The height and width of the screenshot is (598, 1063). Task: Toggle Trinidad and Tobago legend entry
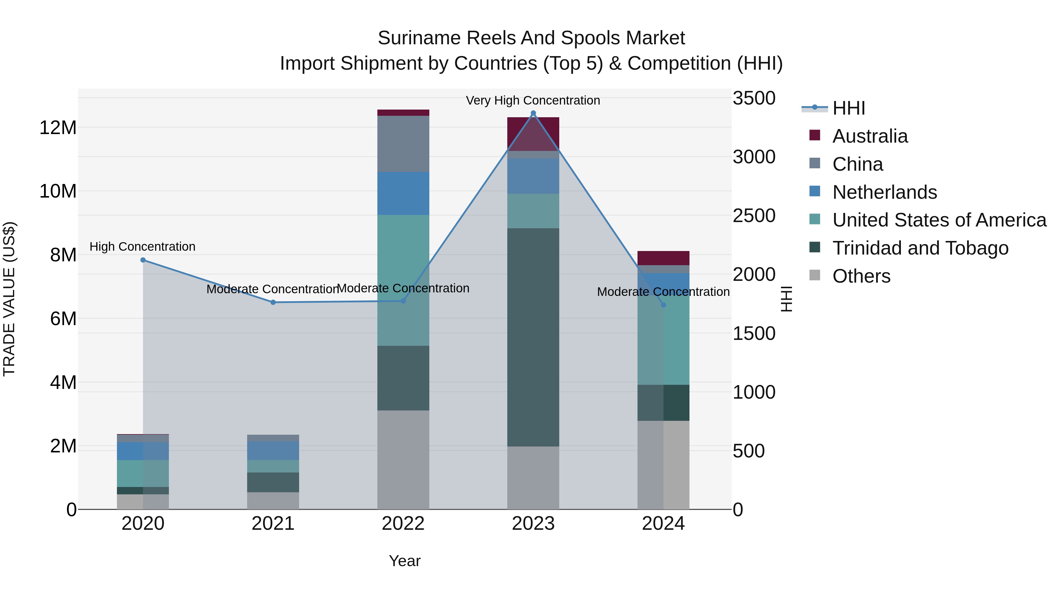pos(909,248)
